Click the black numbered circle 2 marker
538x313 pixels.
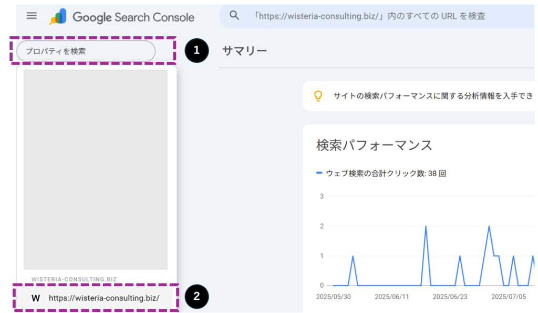click(x=196, y=296)
